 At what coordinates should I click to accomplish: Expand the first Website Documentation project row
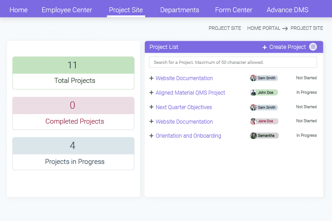tap(151, 78)
